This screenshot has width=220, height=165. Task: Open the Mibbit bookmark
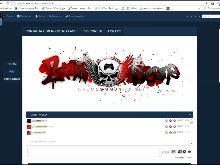pos(132,8)
